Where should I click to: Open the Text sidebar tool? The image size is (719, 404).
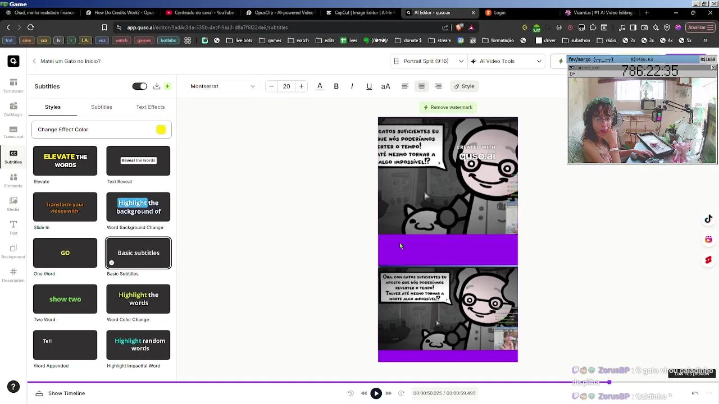pos(13,227)
